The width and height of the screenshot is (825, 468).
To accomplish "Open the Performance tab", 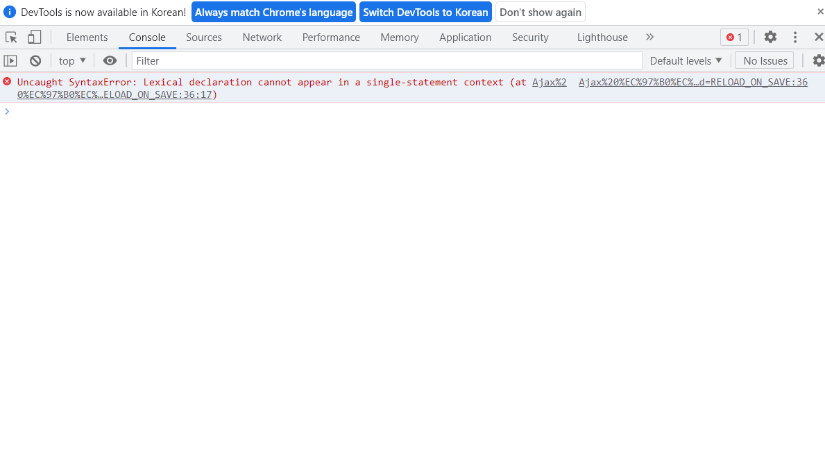I will click(331, 37).
